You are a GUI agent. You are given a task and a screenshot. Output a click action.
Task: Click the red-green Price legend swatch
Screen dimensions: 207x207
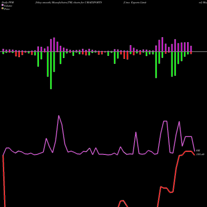click(2, 8)
